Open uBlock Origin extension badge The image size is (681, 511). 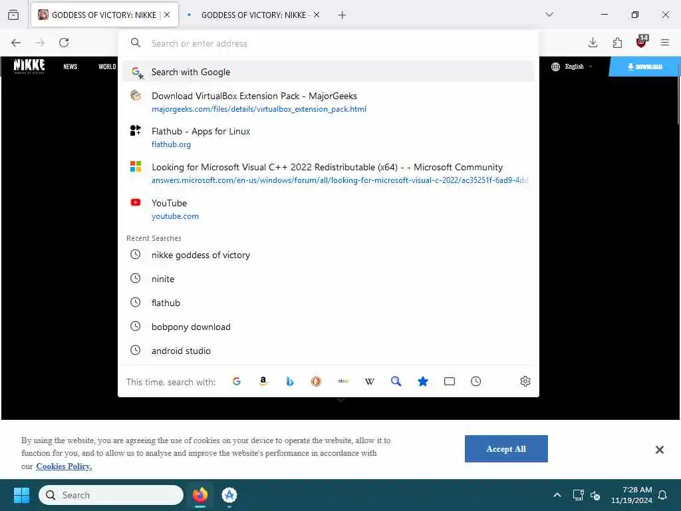642,42
